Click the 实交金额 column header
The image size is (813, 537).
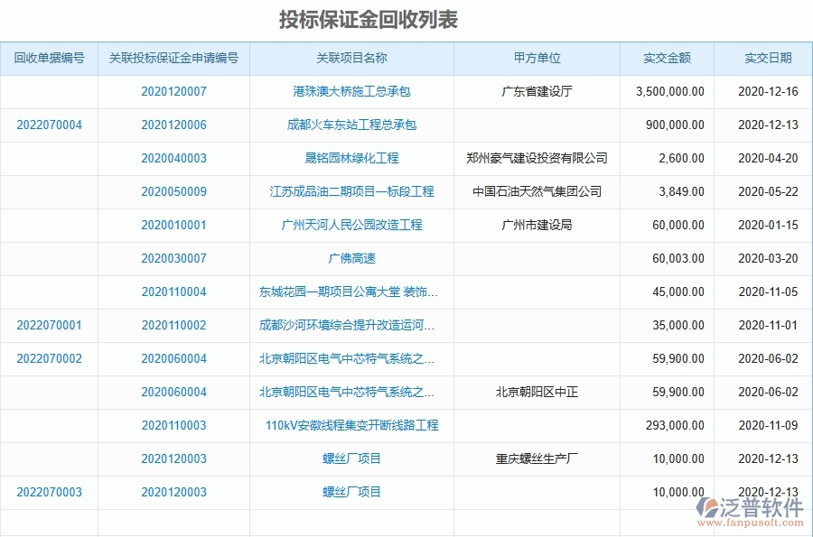coord(668,58)
